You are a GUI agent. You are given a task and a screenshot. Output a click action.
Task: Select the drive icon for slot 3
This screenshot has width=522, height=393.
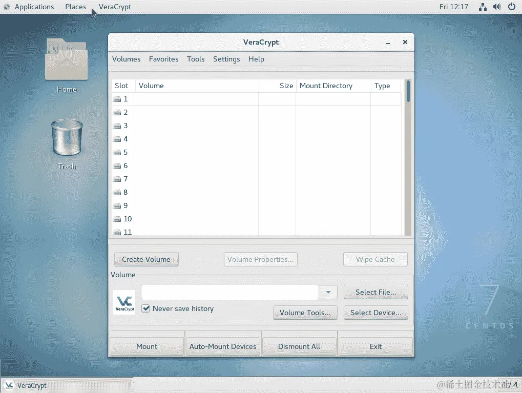tap(117, 126)
